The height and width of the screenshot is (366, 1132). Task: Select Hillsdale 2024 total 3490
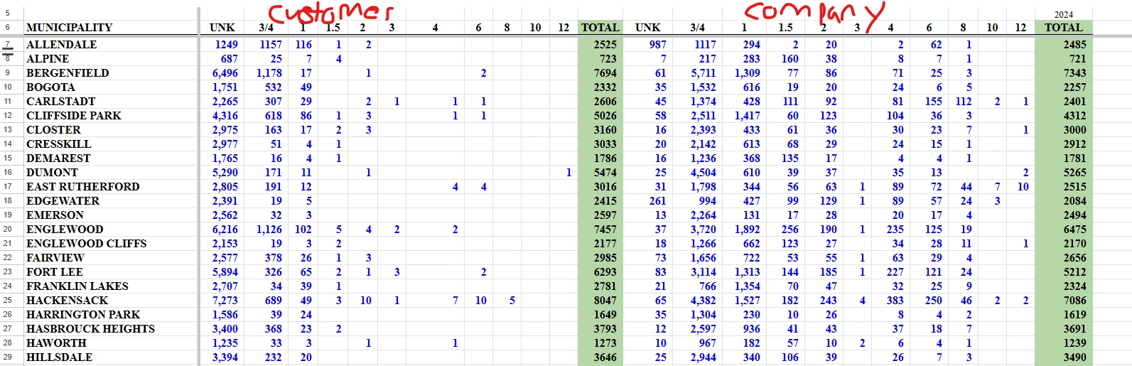(x=1074, y=357)
